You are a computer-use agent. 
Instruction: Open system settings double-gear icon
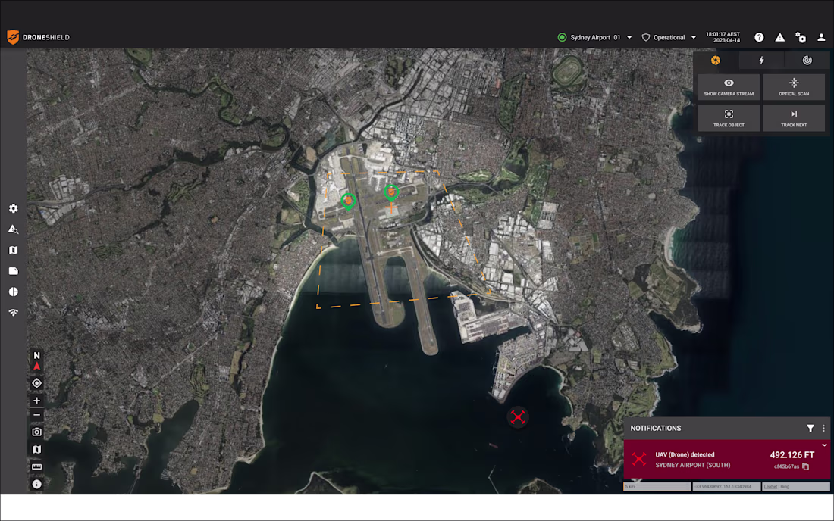tap(801, 37)
